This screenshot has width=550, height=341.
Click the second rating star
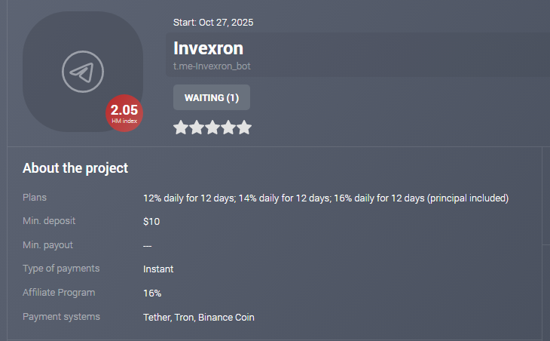click(197, 127)
